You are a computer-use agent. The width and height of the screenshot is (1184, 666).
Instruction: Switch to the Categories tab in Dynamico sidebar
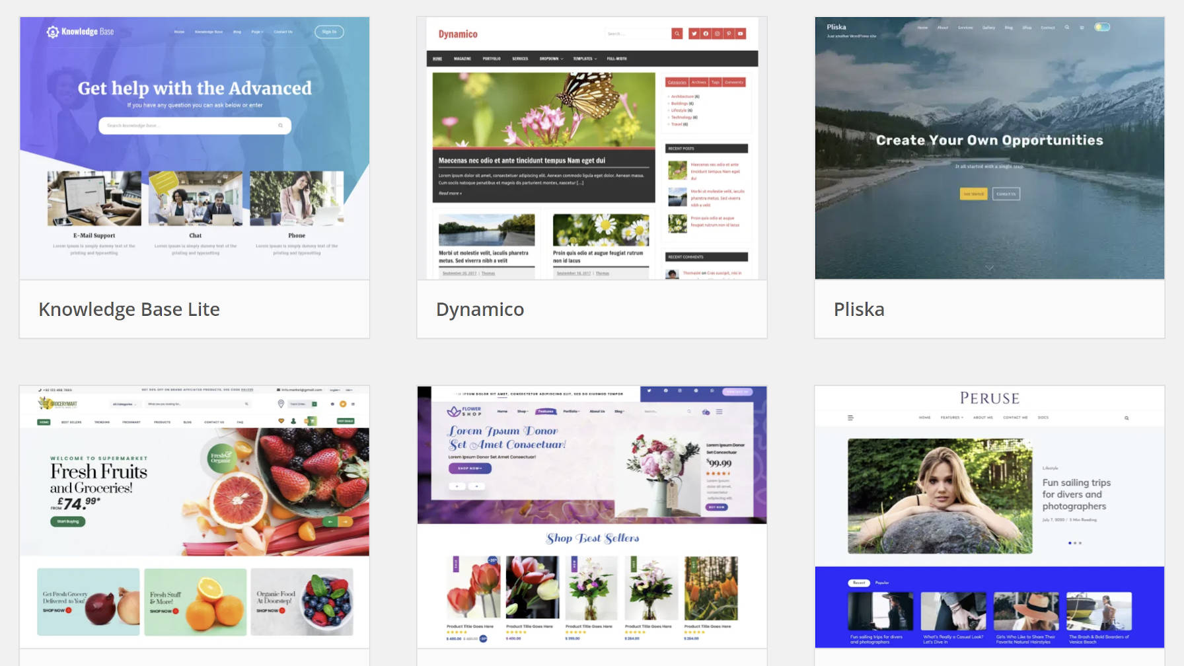click(x=677, y=83)
